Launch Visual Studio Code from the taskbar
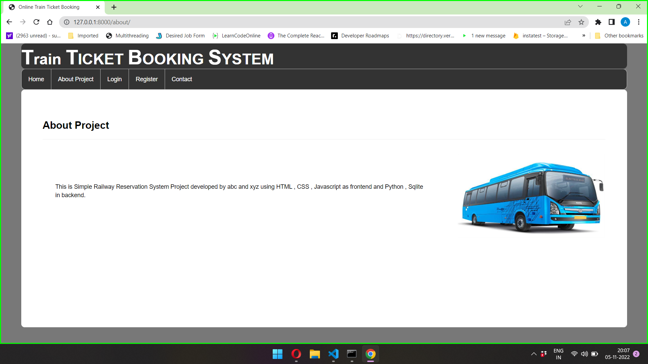The width and height of the screenshot is (648, 364). [x=333, y=354]
